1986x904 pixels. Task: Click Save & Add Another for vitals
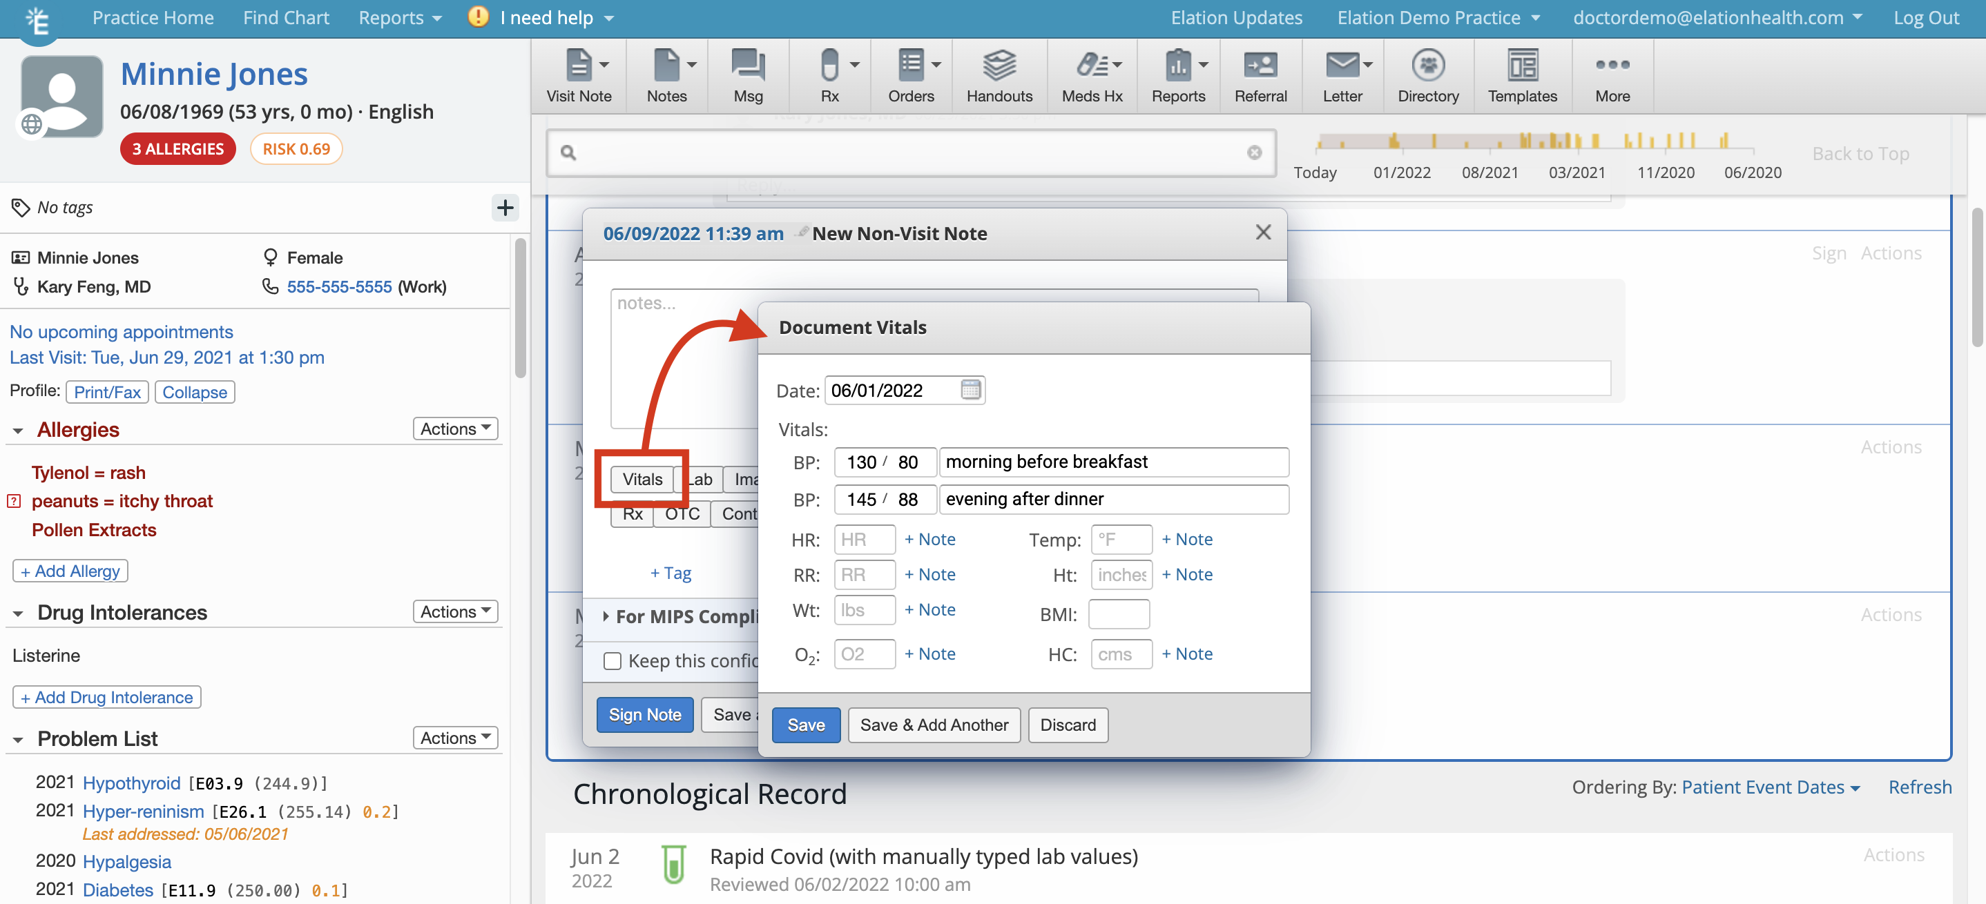[934, 725]
